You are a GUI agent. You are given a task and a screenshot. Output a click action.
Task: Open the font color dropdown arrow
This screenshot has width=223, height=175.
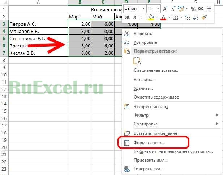tap(169, 17)
